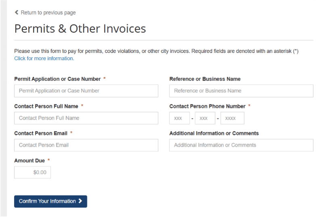Screen dimensions: 316x217
Task: Click the Additional Information or Comments label
Action: (214, 133)
